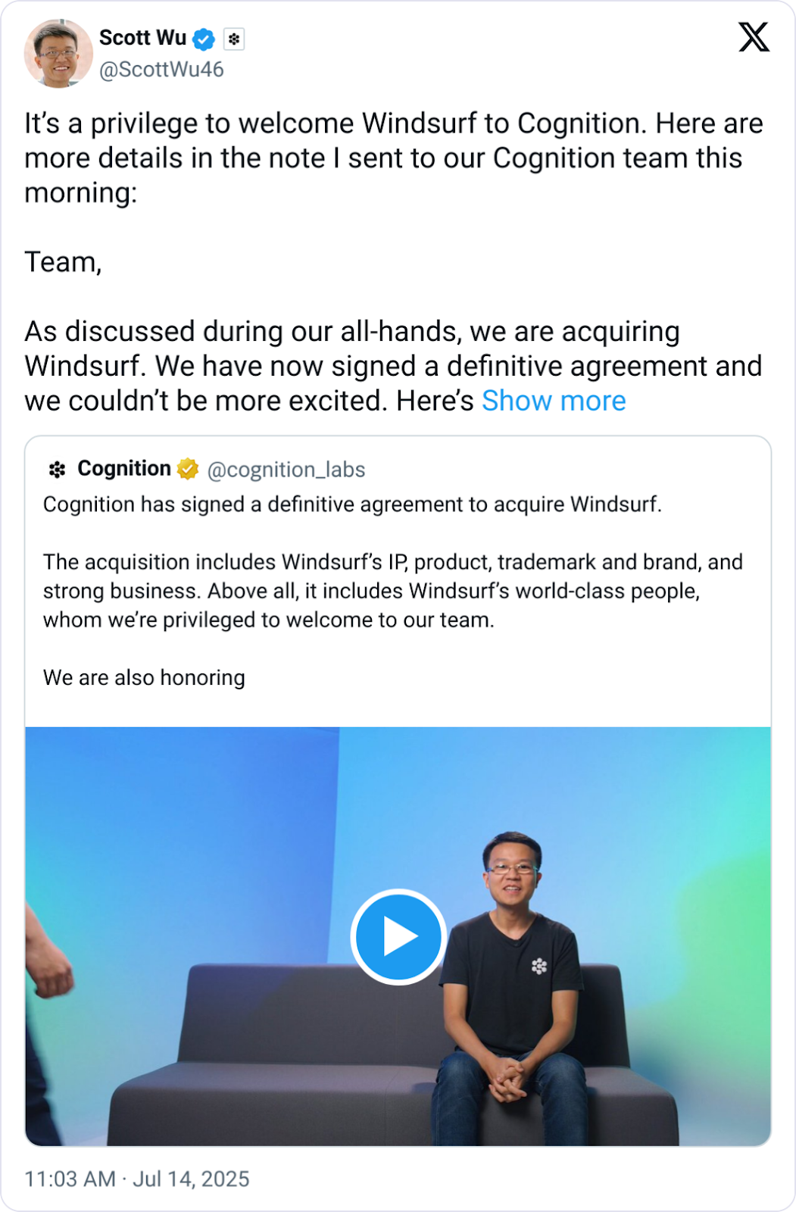
Task: Click Cognition's gold verified badge
Action: (x=188, y=470)
